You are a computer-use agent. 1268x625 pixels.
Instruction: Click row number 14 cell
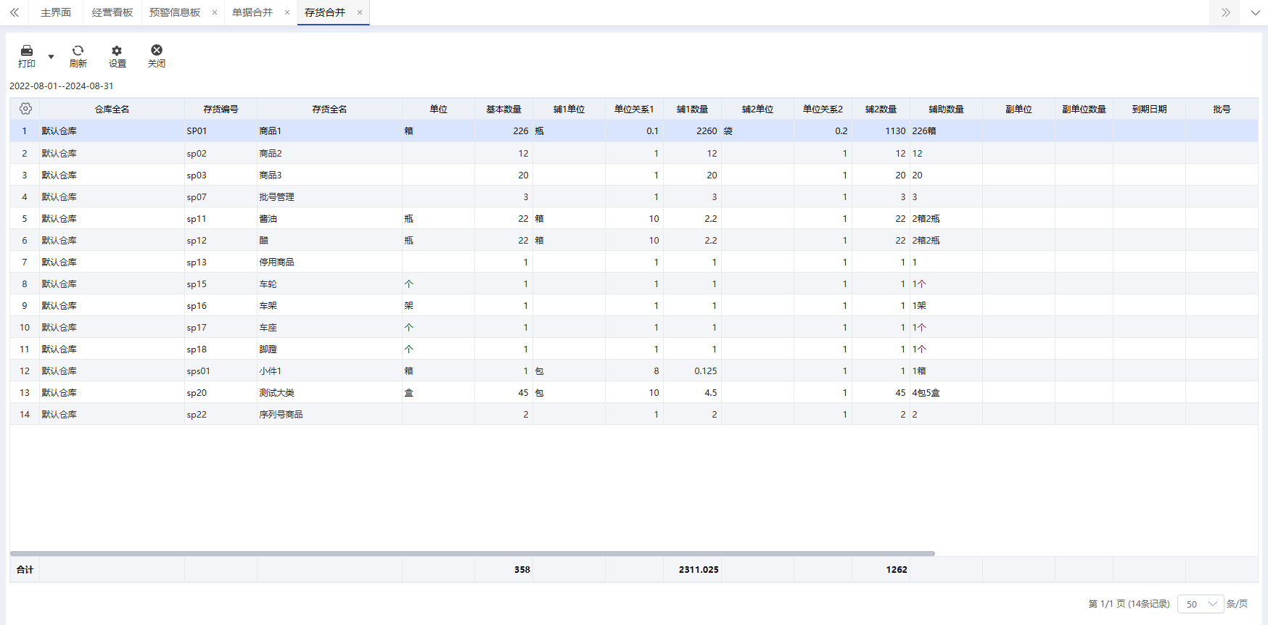[x=25, y=414]
